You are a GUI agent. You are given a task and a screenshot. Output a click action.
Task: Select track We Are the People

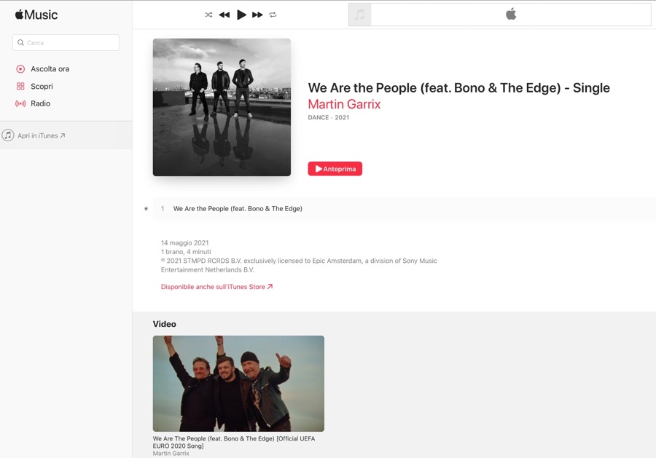point(404,208)
